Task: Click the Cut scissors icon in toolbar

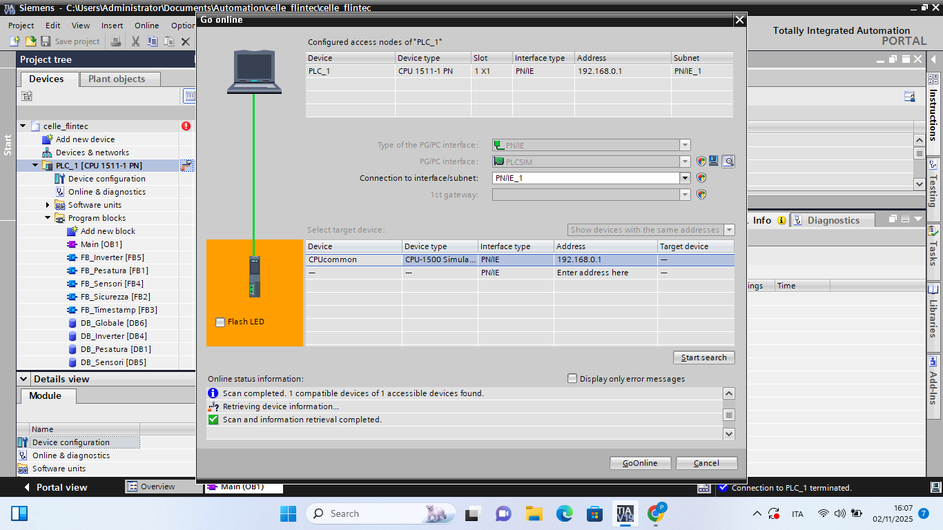Action: click(135, 41)
